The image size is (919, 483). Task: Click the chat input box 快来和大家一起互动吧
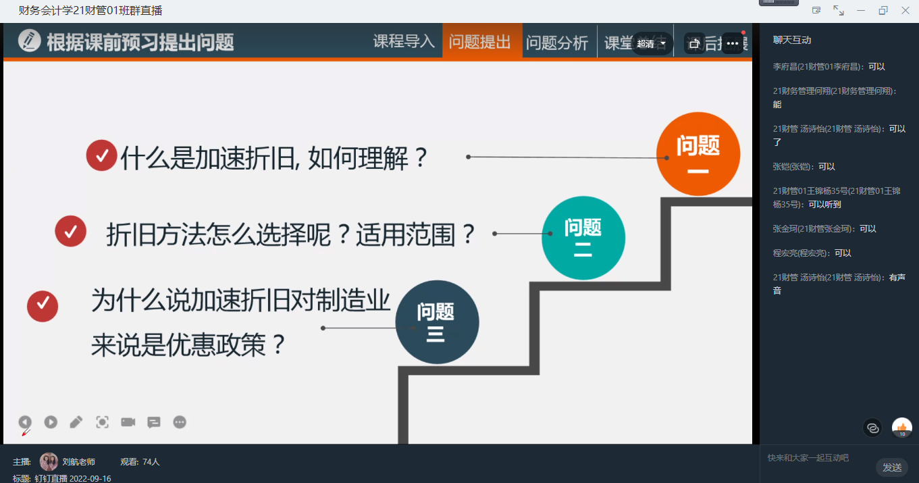(x=817, y=458)
